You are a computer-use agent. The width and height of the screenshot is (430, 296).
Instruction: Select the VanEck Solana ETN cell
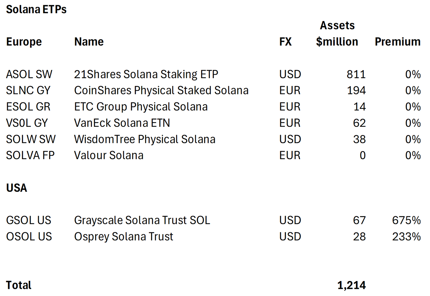pyautogui.click(x=122, y=123)
